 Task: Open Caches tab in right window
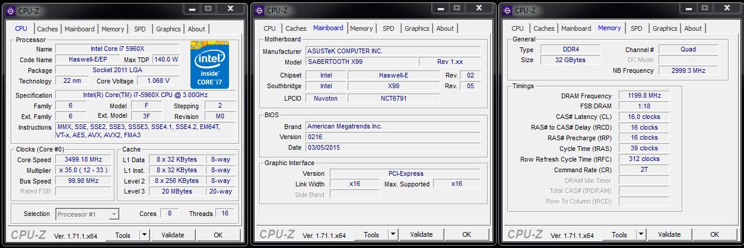[543, 28]
